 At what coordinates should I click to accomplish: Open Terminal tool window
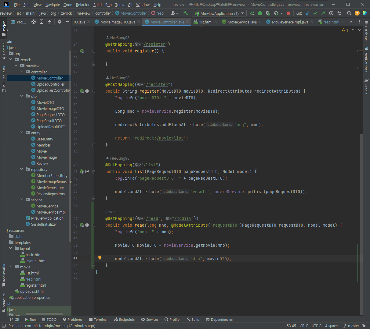(98, 320)
